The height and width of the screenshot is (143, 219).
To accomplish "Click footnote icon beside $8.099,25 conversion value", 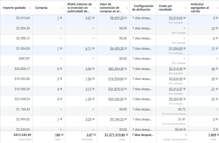I will tap(125, 18).
